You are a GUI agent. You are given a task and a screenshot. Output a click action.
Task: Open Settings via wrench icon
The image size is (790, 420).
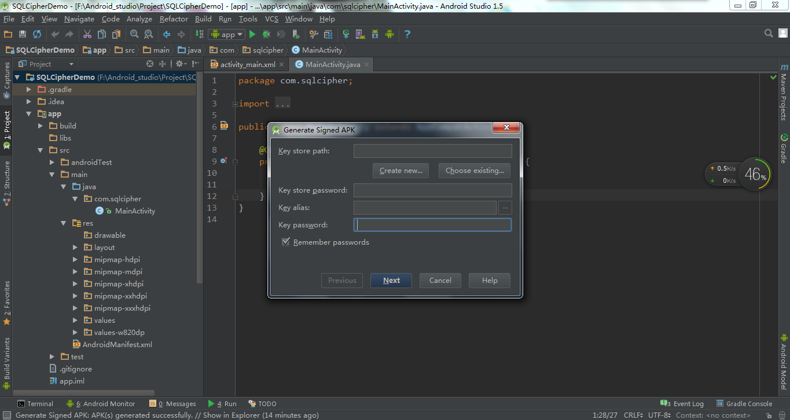pyautogui.click(x=314, y=34)
